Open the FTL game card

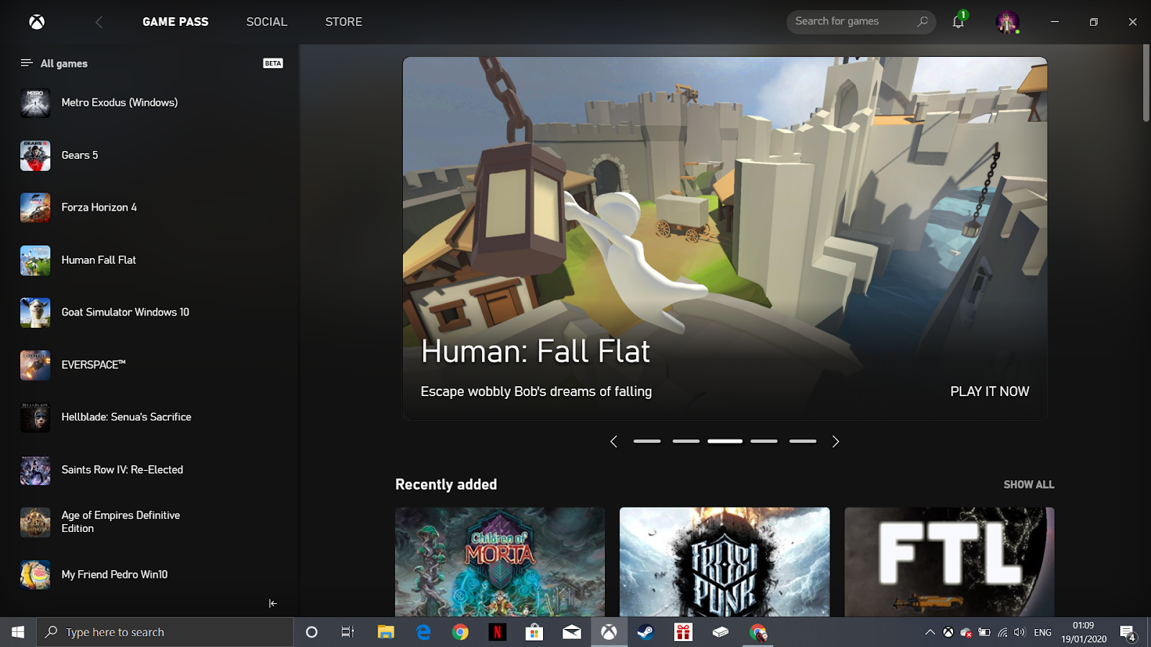pos(950,561)
